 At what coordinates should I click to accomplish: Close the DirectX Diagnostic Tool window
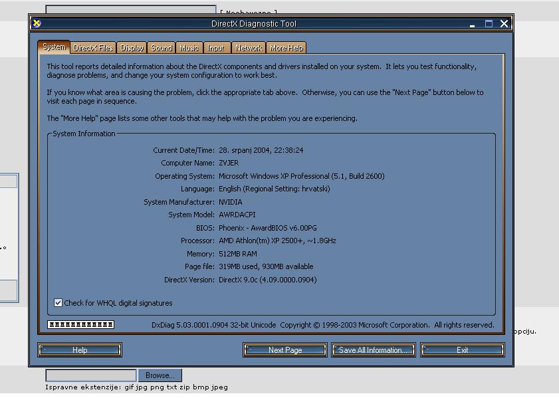(x=504, y=23)
